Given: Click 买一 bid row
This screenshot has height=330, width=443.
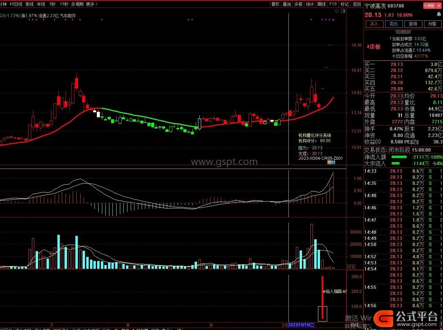Looking at the screenshot, I should (403, 64).
